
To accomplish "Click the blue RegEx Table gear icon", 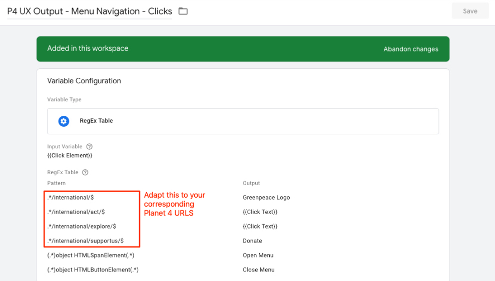I will pos(64,121).
